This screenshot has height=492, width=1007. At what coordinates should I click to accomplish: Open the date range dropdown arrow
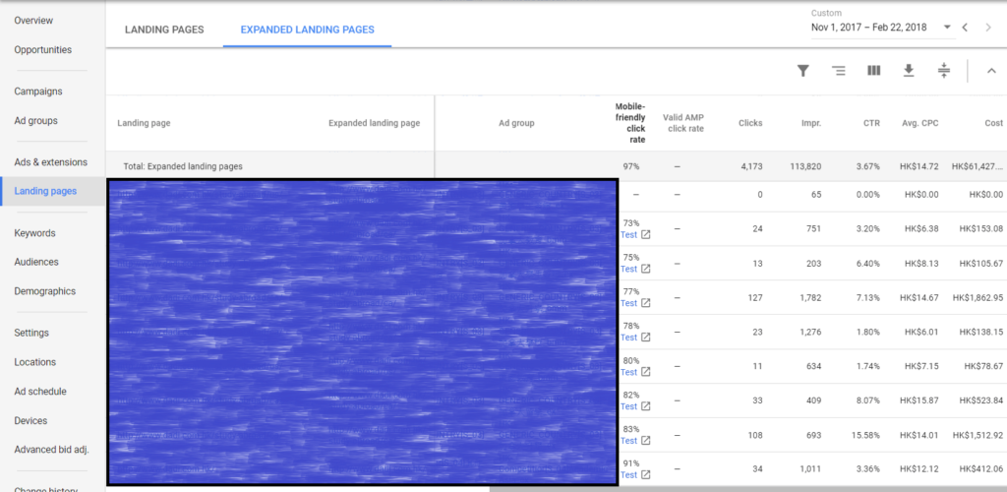click(947, 27)
